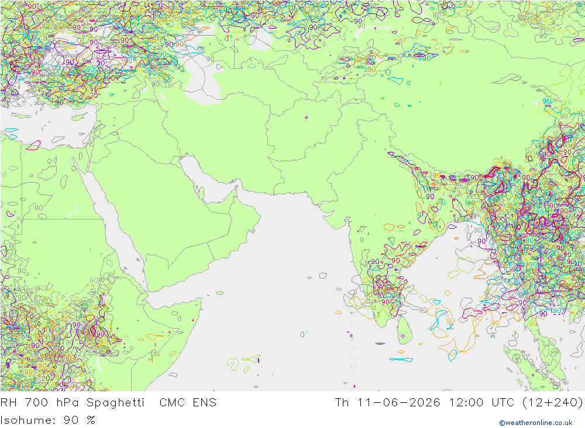Image resolution: width=585 pixels, height=428 pixels.
Task: Click the '12:00 UTC' time label
Action: click(x=481, y=403)
